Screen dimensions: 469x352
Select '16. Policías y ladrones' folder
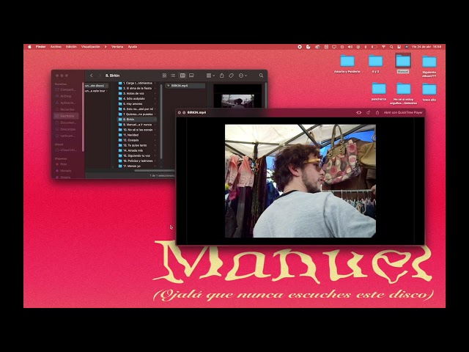tap(137, 161)
